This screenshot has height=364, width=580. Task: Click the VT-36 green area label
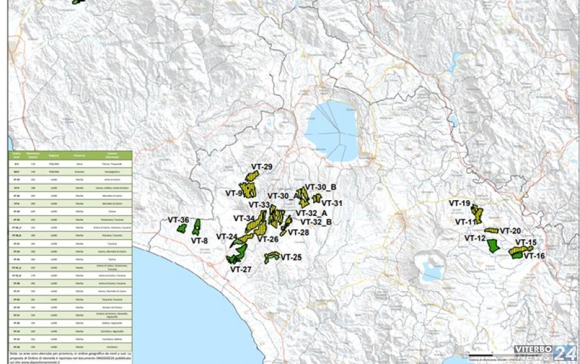coord(178,220)
